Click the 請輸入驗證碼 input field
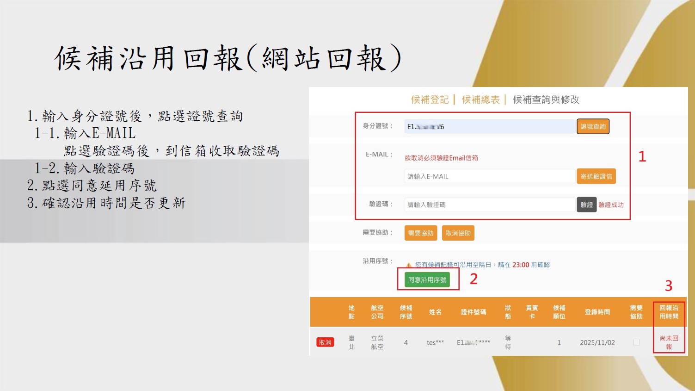Image resolution: width=695 pixels, height=391 pixels. [x=489, y=205]
